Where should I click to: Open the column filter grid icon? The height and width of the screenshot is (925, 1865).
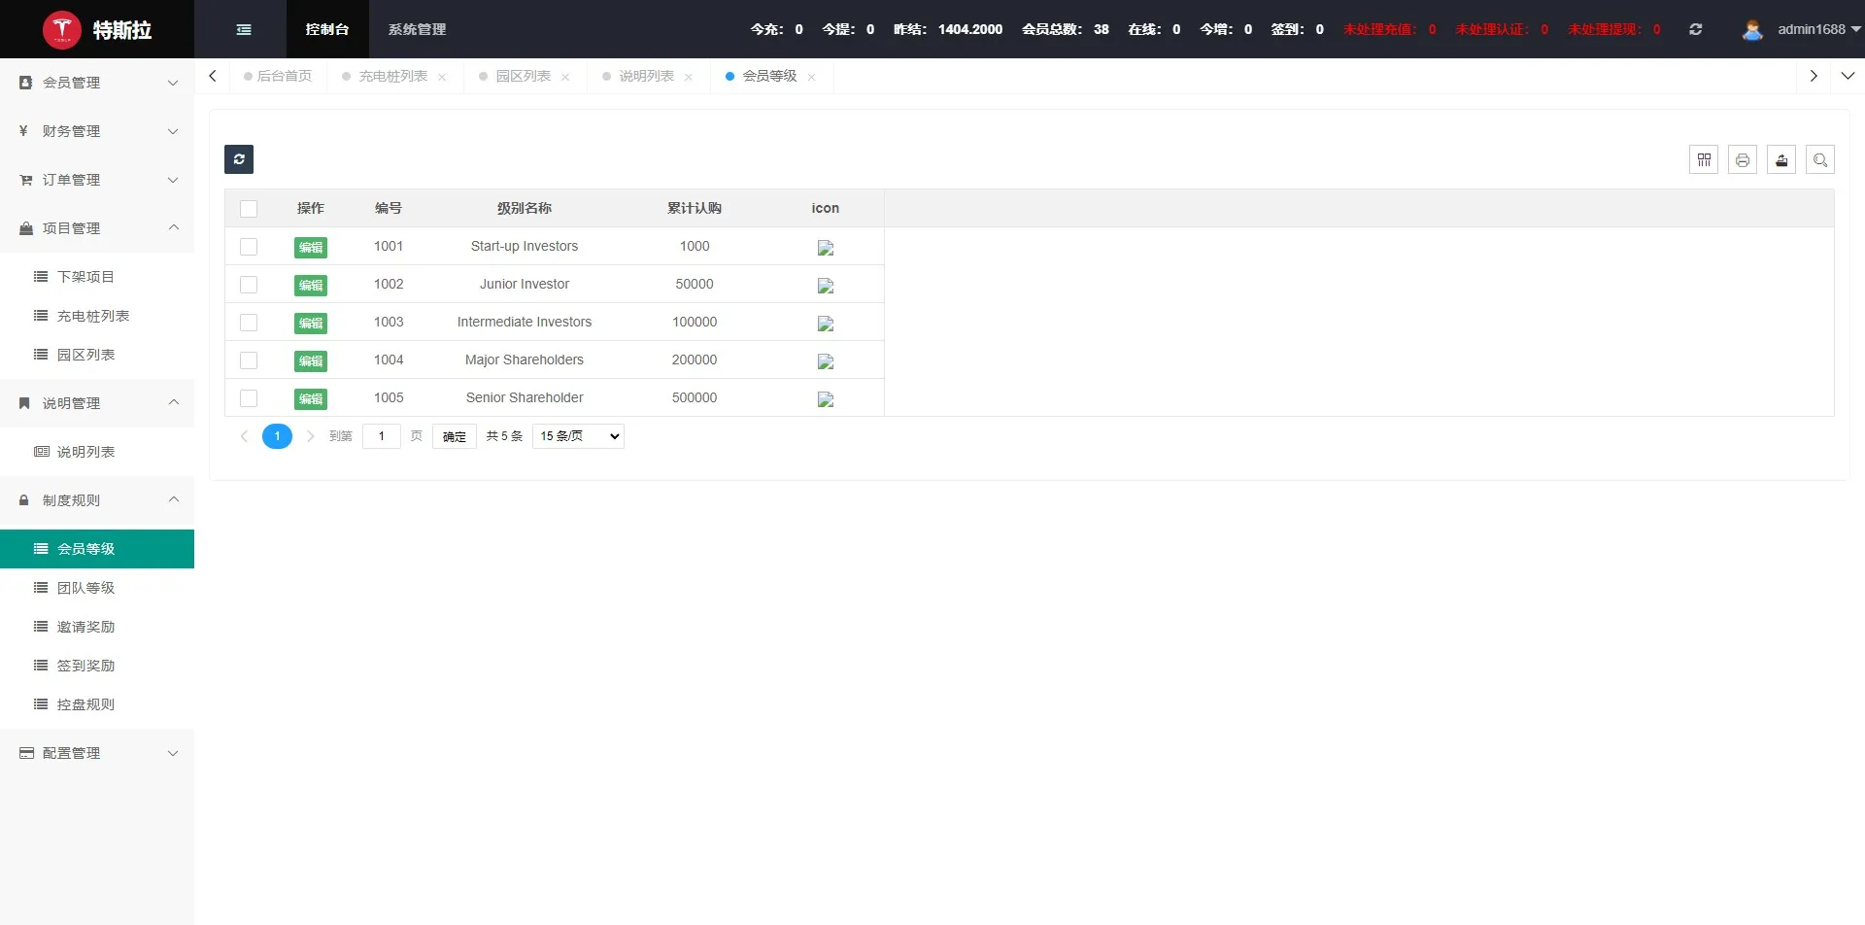(1704, 159)
